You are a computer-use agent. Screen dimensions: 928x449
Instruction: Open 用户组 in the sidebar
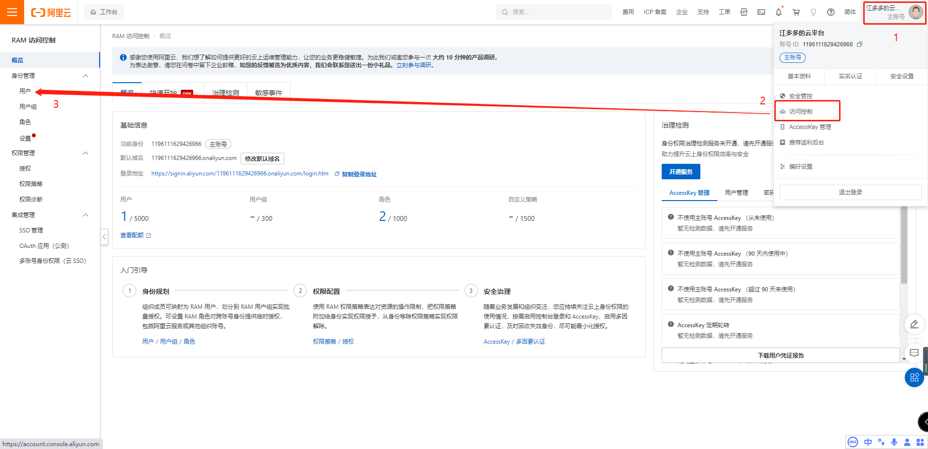coord(28,107)
